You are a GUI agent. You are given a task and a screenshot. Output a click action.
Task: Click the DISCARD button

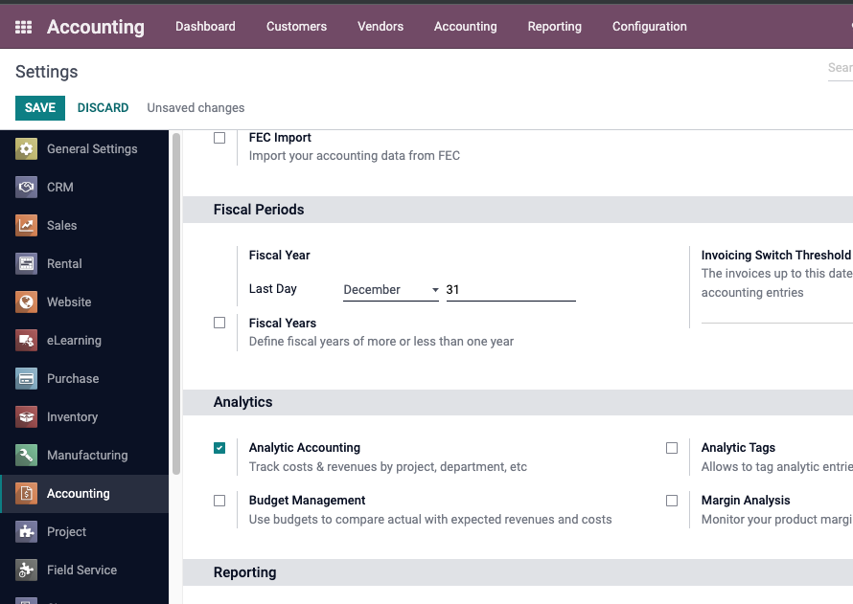tap(103, 108)
